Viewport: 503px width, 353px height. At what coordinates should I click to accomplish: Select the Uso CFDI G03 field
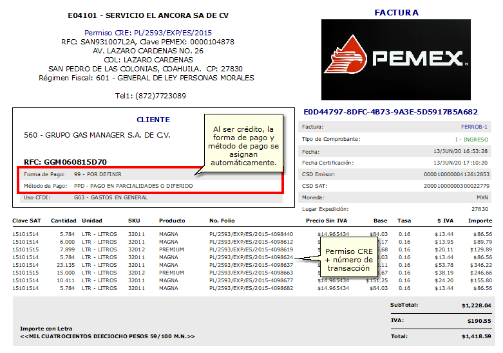(x=111, y=197)
